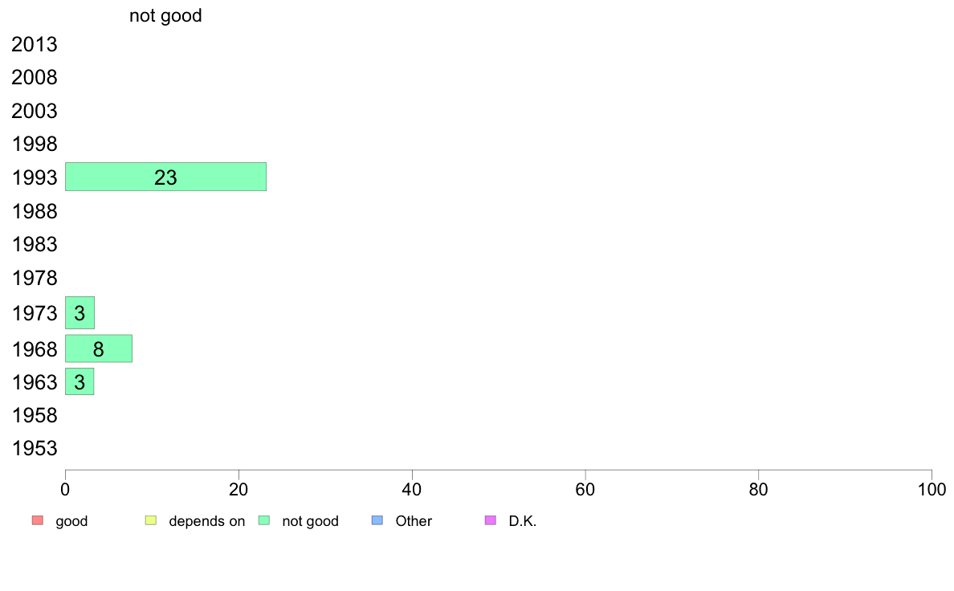This screenshot has height=591, width=954.
Task: Click the Other legend text
Action: coord(414,521)
